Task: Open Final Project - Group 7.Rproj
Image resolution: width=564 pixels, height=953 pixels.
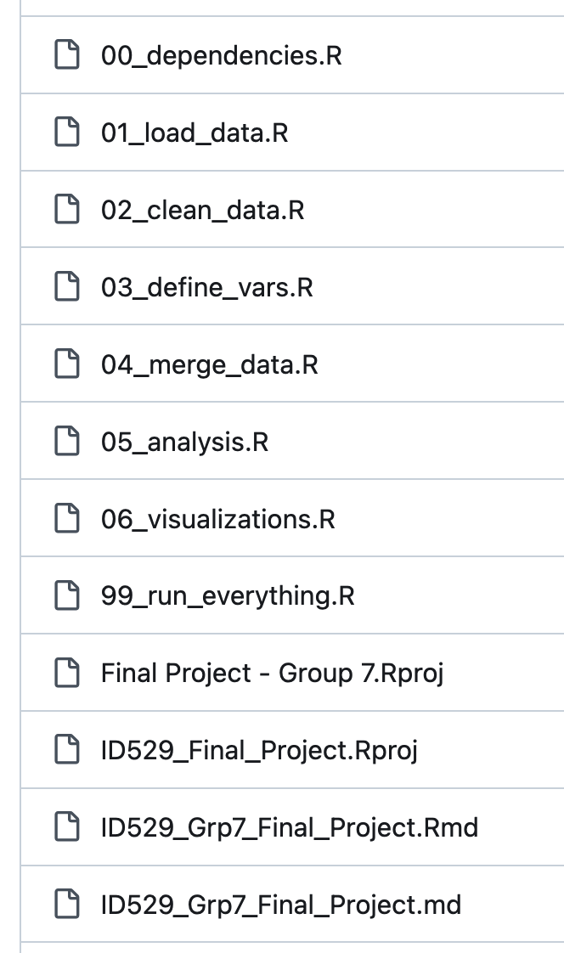Action: [x=272, y=674]
